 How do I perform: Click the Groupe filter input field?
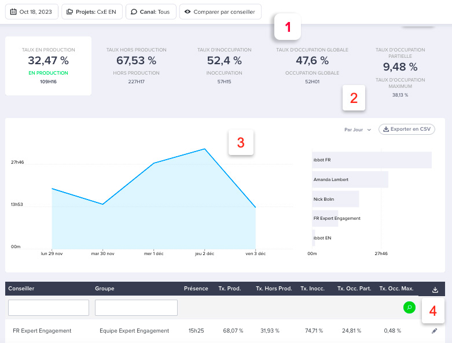[x=136, y=308]
